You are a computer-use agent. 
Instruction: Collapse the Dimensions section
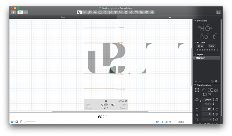point(195,21)
